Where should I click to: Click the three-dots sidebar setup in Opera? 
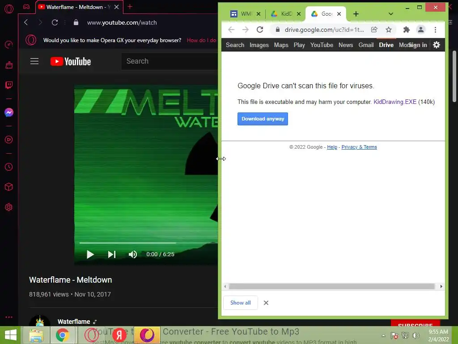tap(9, 317)
